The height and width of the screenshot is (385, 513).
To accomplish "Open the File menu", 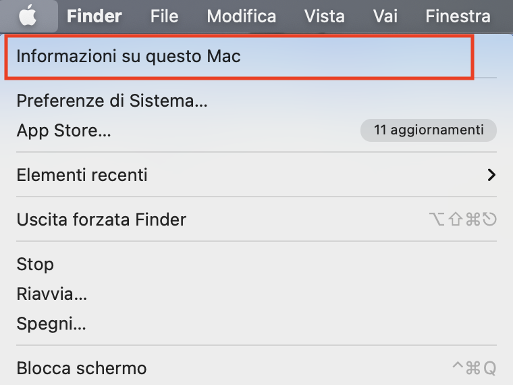I will tap(164, 16).
